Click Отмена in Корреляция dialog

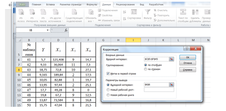(x=187, y=63)
